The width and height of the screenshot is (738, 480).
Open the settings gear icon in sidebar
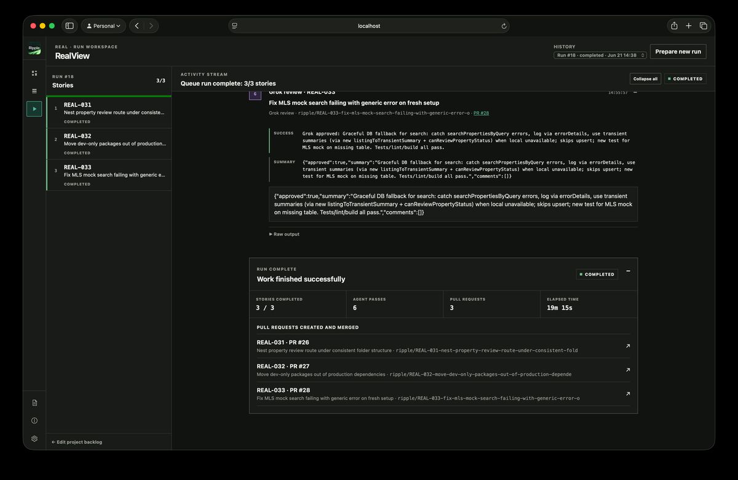tap(34, 439)
